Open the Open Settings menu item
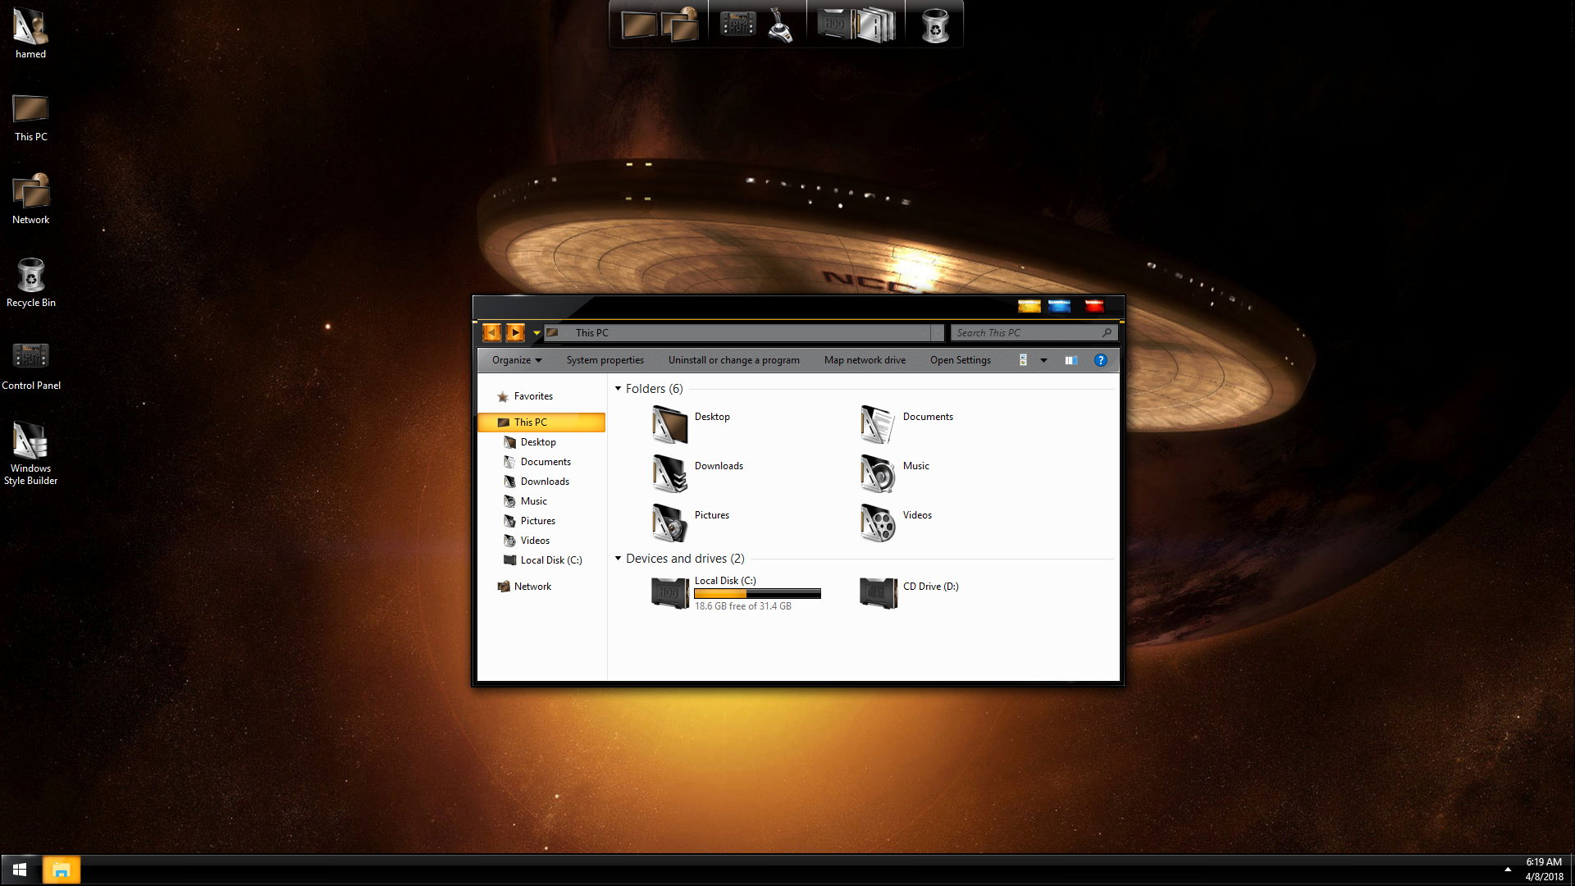This screenshot has height=886, width=1575. pyautogui.click(x=960, y=359)
